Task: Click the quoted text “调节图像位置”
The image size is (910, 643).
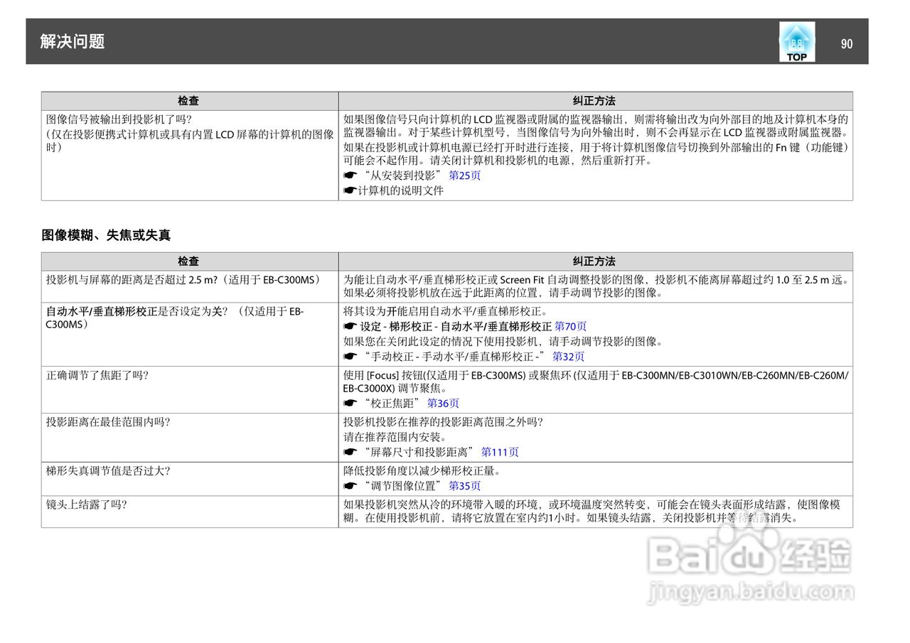Action: pyautogui.click(x=403, y=486)
